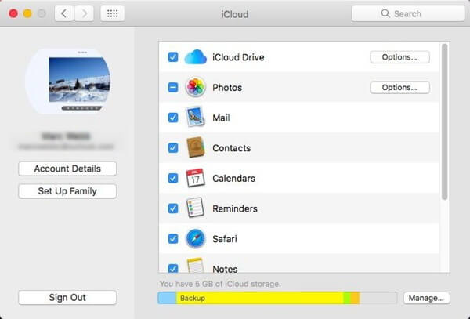The width and height of the screenshot is (470, 319).
Task: Click the Reminders list icon
Action: click(195, 208)
